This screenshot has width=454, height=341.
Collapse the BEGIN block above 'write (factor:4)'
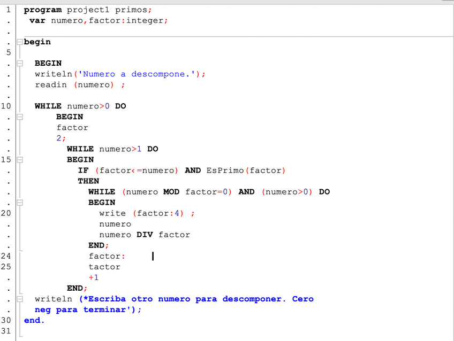click(x=20, y=203)
